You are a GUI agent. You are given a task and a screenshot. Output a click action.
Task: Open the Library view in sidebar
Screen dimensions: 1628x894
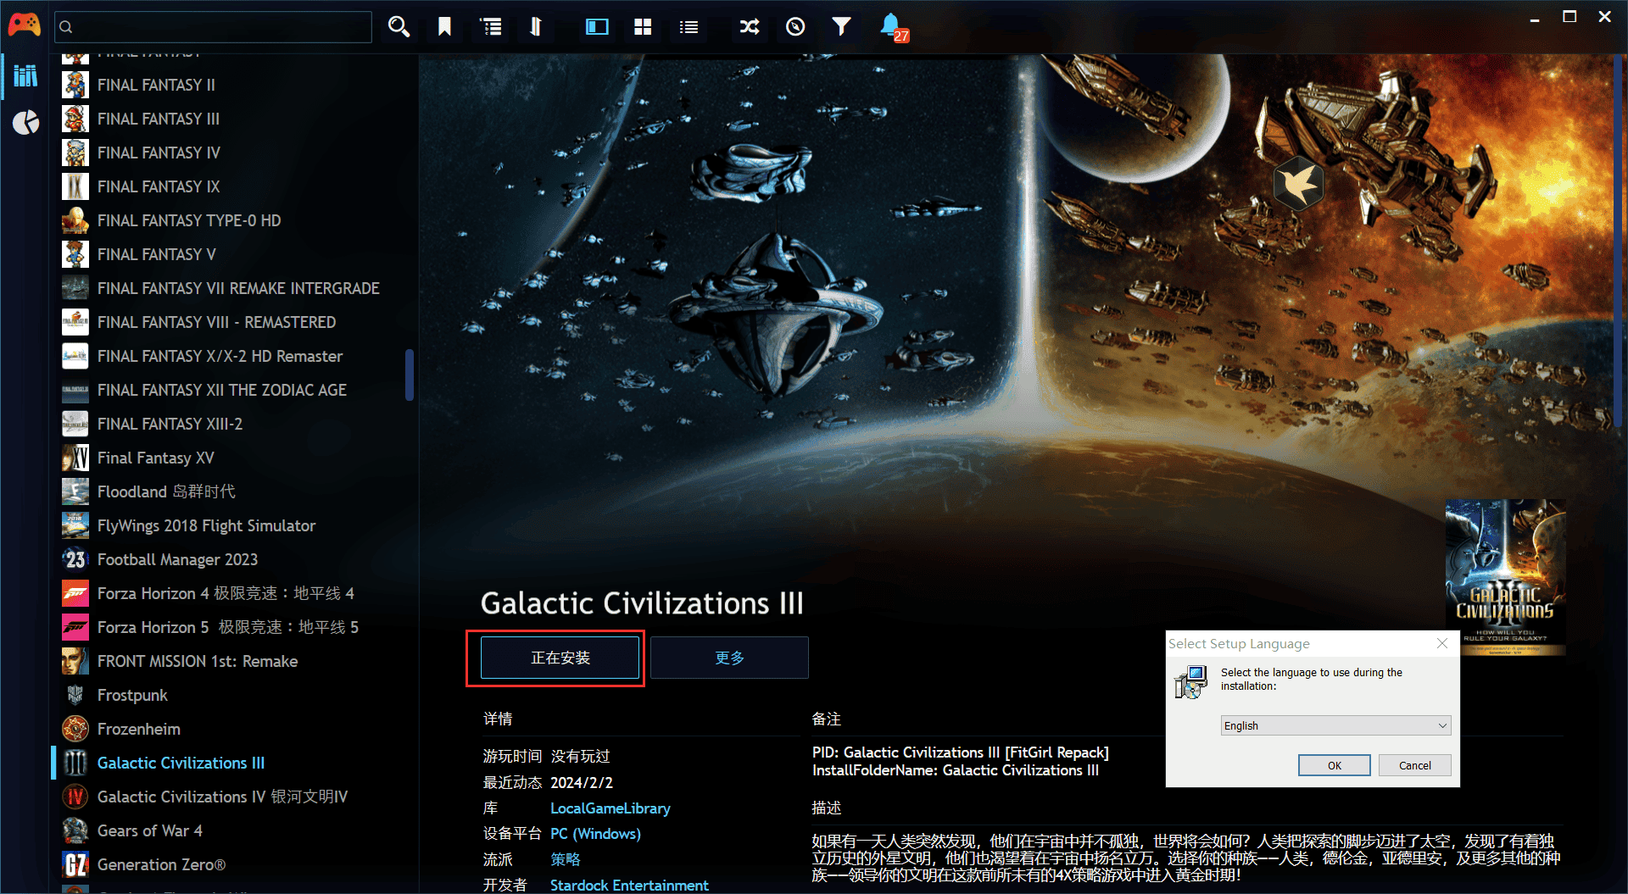(x=25, y=76)
